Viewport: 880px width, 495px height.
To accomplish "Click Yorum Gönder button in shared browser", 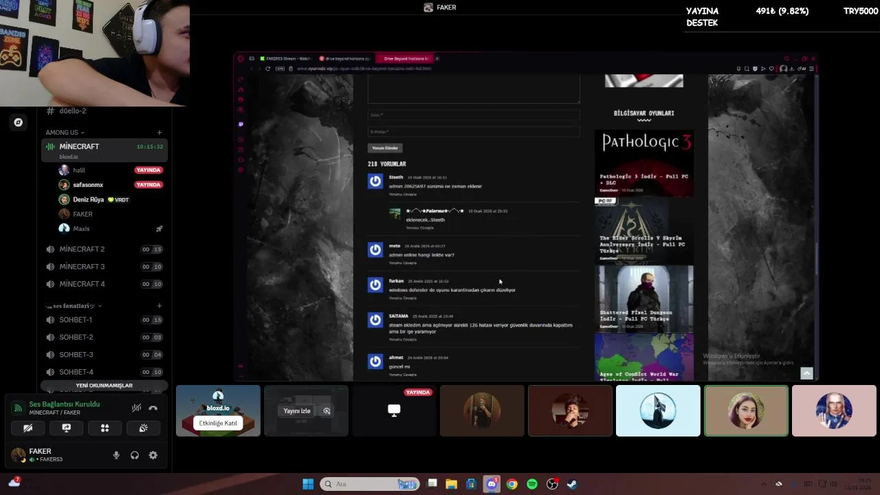I will [385, 148].
